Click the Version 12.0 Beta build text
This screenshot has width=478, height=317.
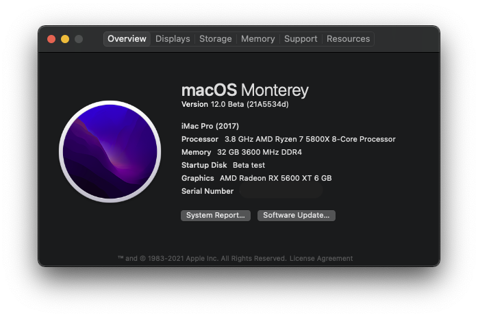(x=235, y=105)
